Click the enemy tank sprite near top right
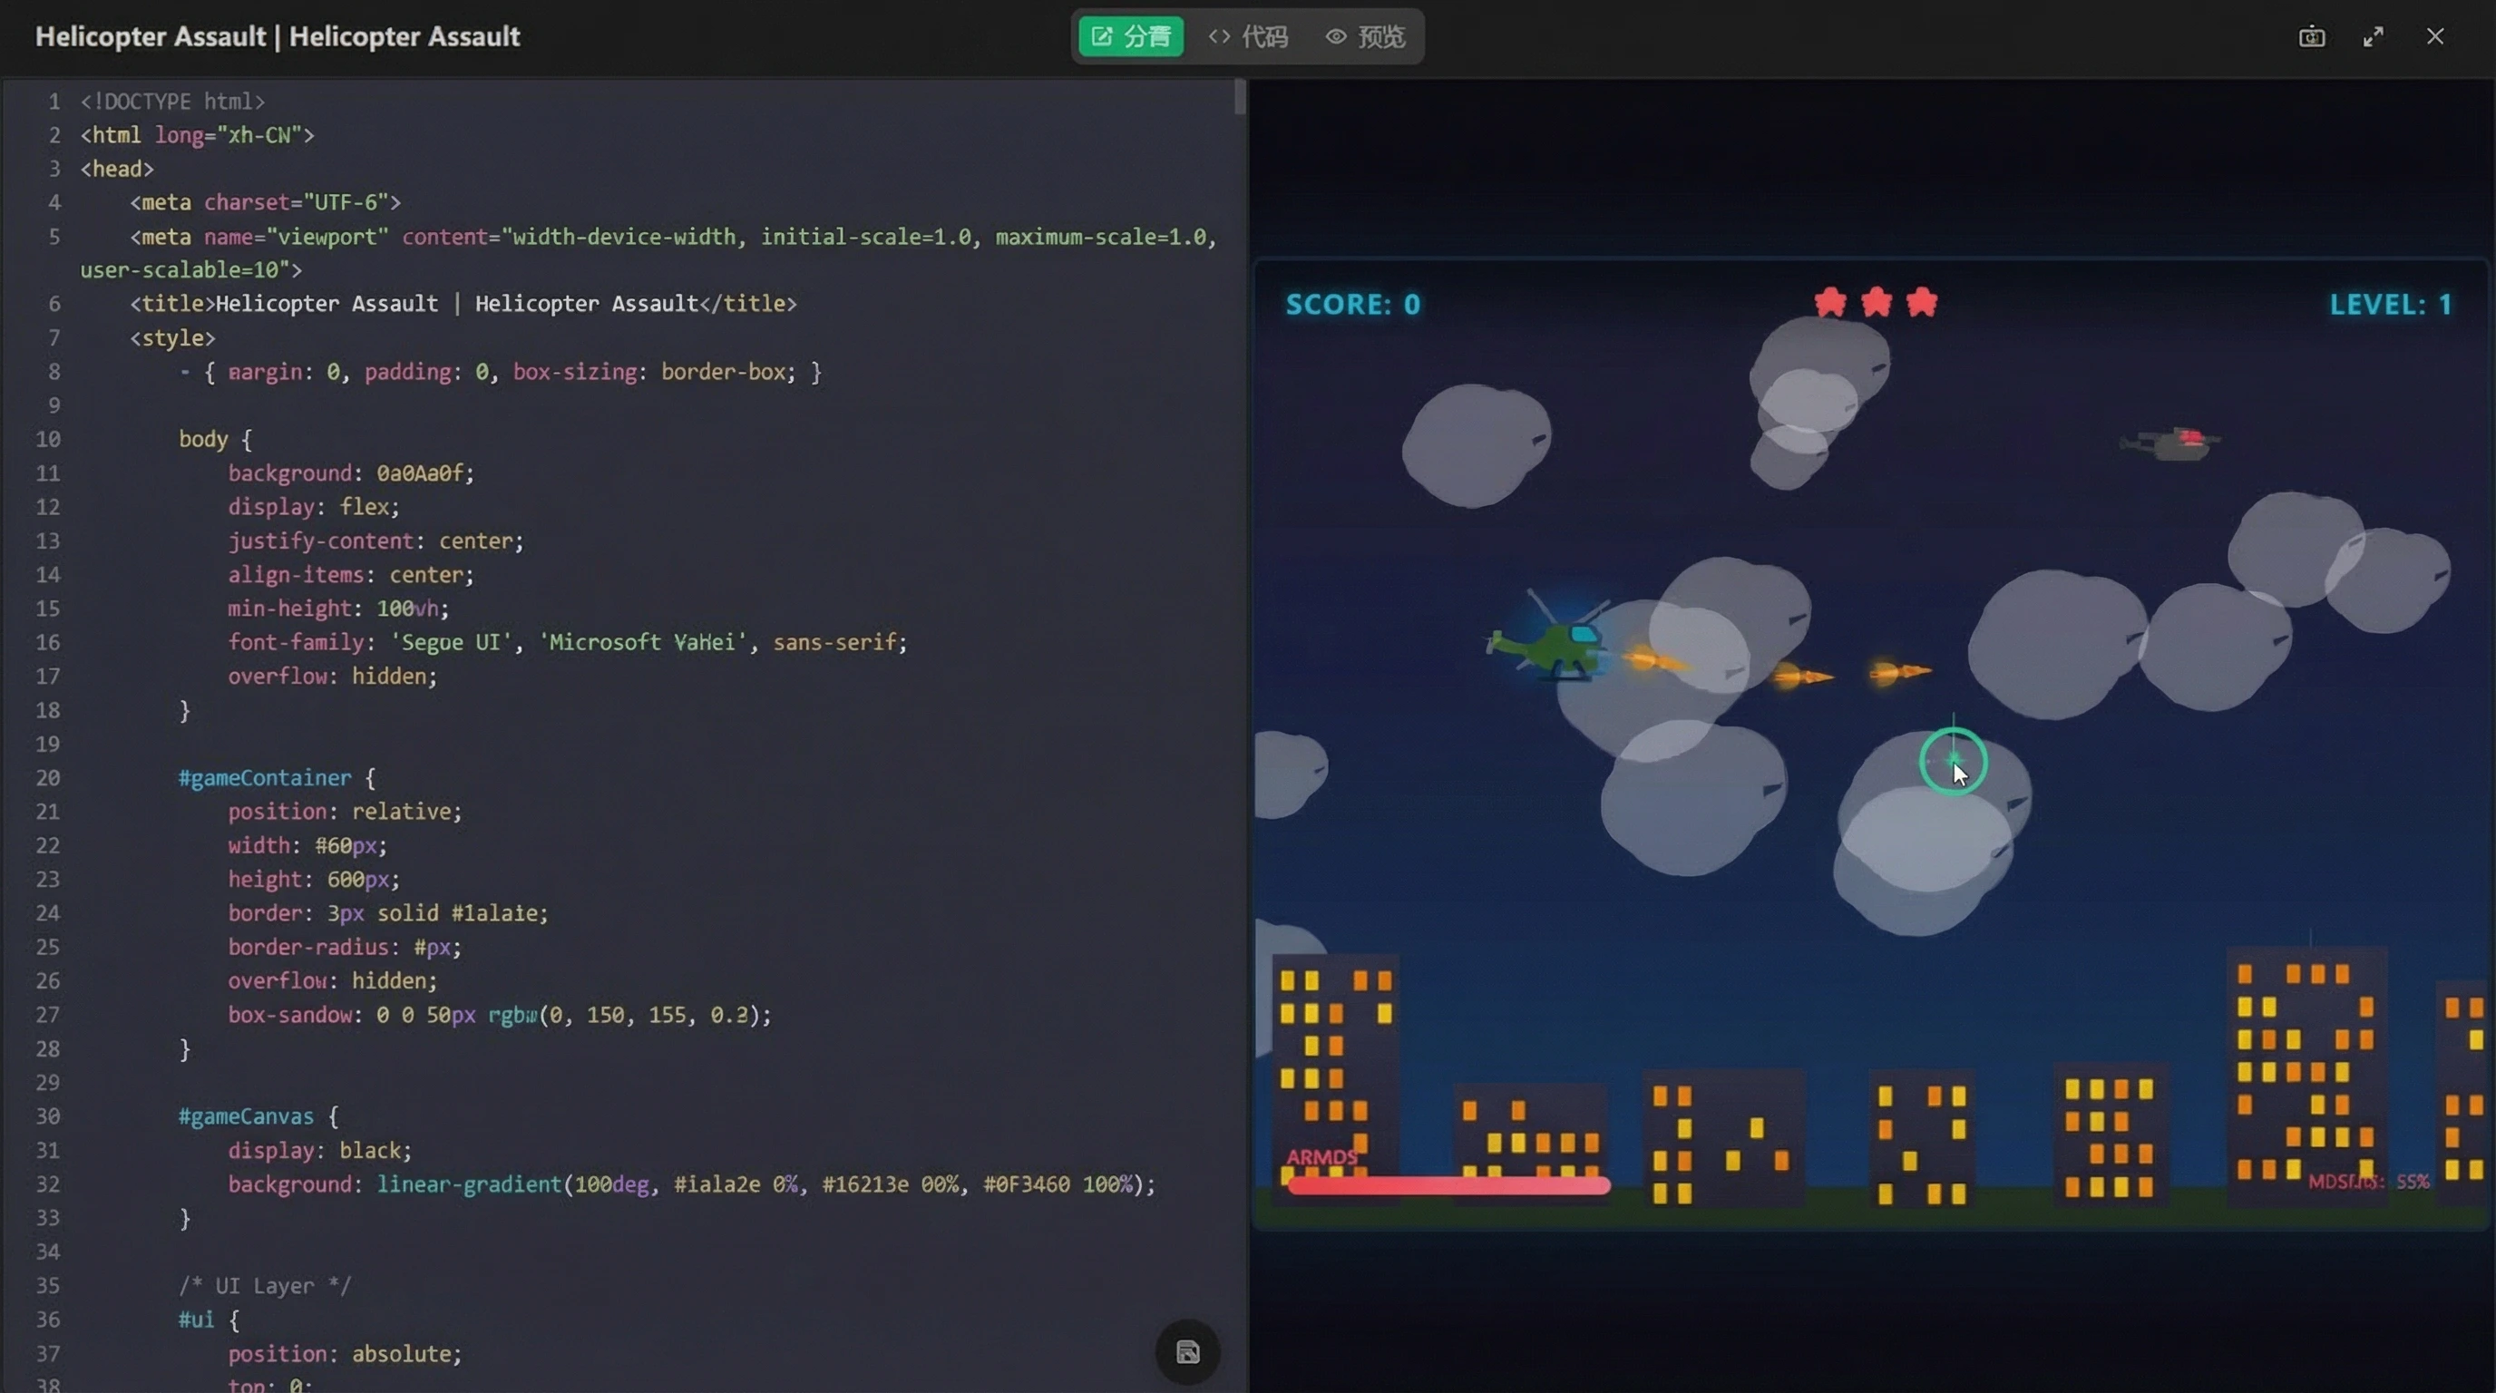The width and height of the screenshot is (2496, 1393). point(2172,442)
